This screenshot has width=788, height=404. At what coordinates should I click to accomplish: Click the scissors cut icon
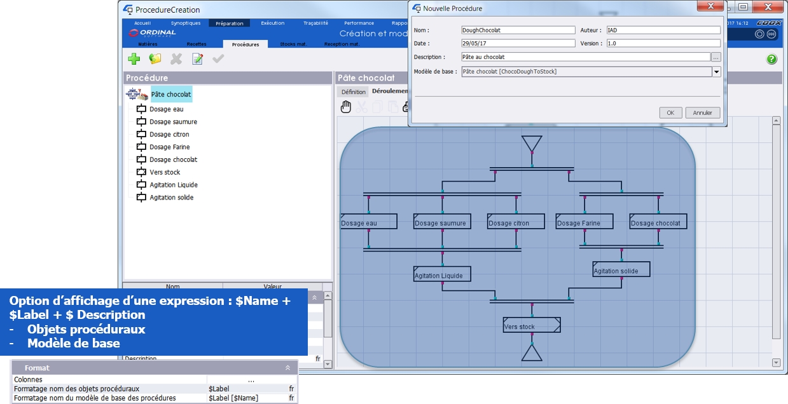(x=361, y=107)
